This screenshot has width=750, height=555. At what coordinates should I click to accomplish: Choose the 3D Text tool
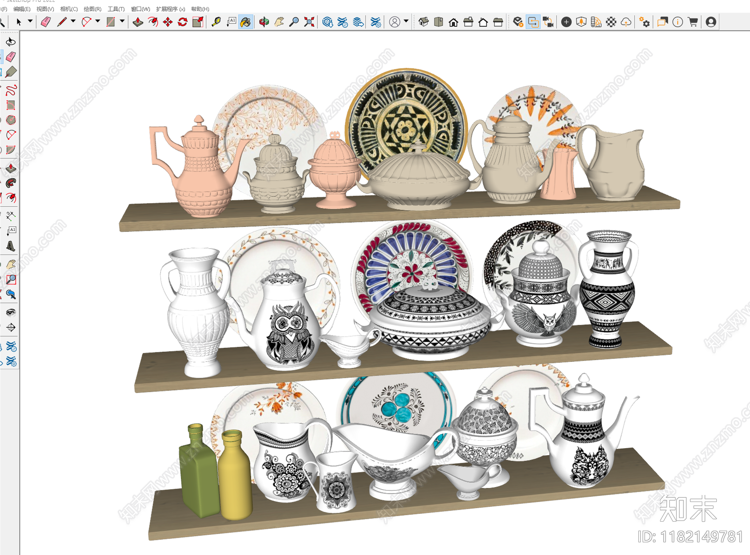[x=11, y=246]
